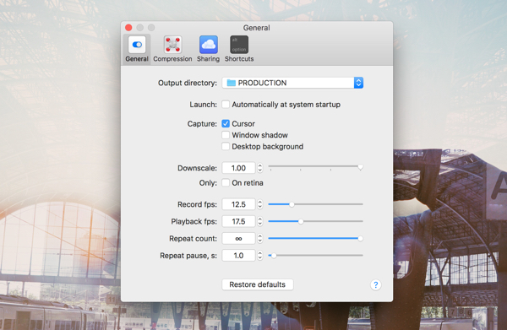
Task: Open the Output directory PRODUCTION dropdown
Action: click(292, 83)
